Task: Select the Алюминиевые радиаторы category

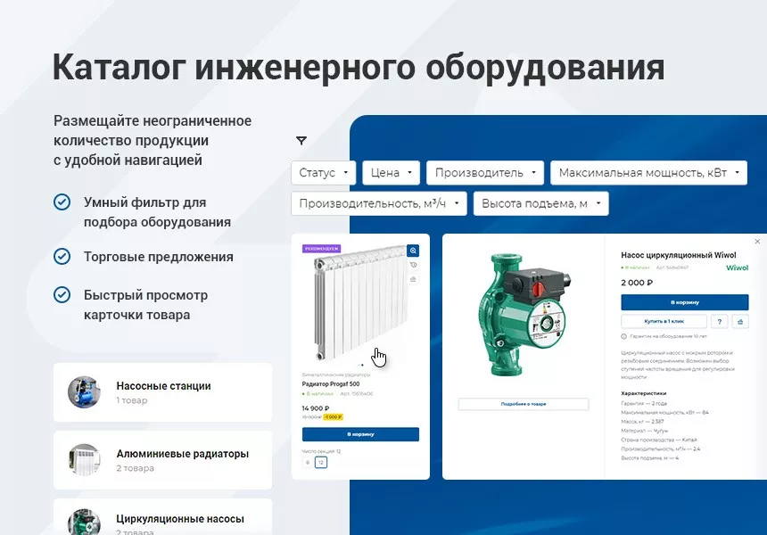Action: point(163,460)
